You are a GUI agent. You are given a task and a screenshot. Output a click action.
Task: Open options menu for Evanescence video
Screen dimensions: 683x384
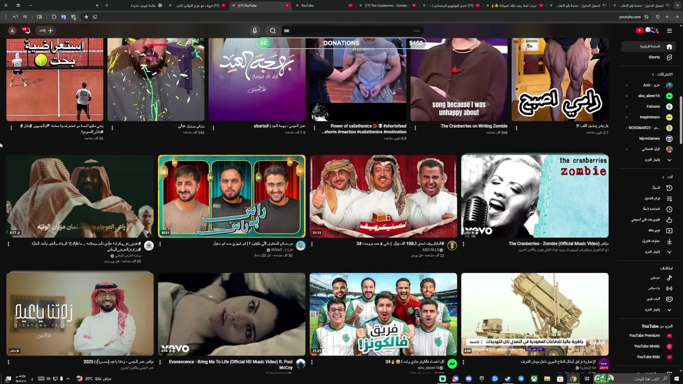coord(160,362)
